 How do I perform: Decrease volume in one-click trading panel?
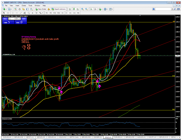10,19
